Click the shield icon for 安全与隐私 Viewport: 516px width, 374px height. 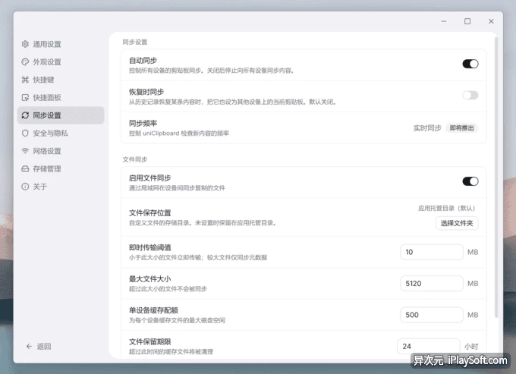click(25, 133)
